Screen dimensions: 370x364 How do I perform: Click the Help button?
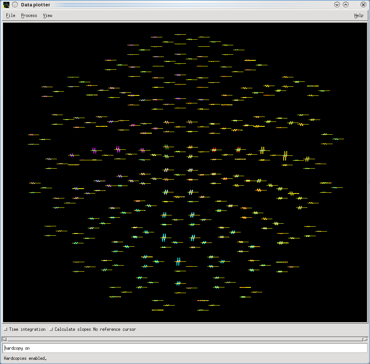(358, 15)
